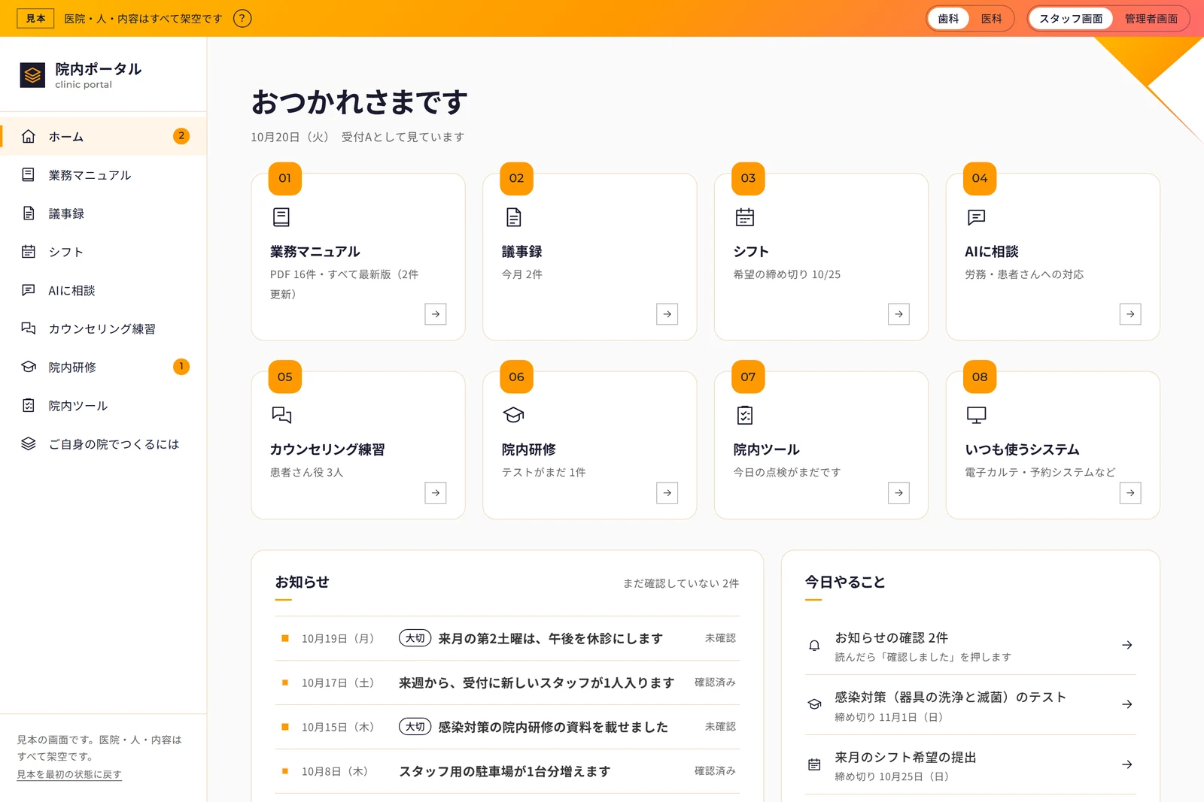Click the monitor icon in いつも使うシステム card

[976, 415]
